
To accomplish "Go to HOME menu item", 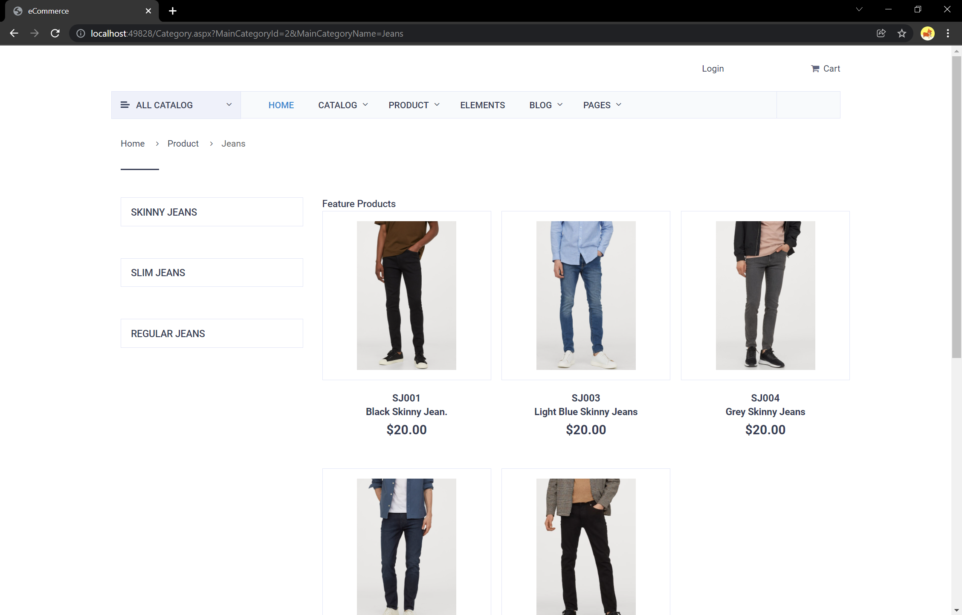I will point(281,105).
